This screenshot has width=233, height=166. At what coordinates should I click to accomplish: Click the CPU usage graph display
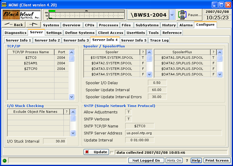85,15
